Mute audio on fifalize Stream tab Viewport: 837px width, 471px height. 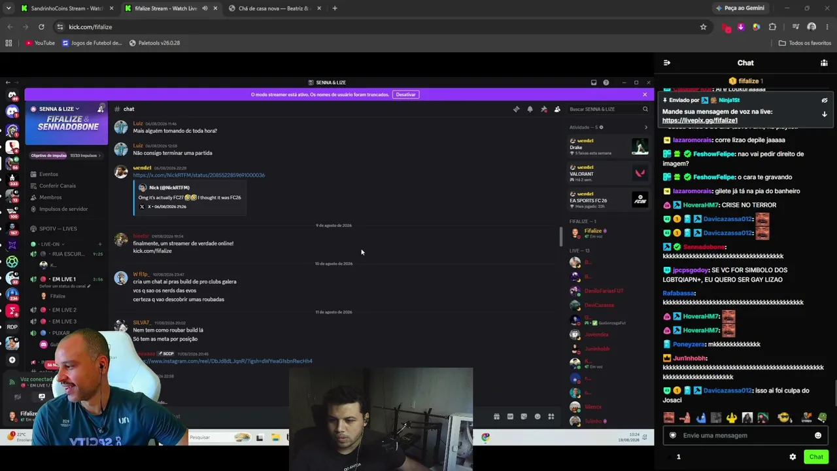(205, 9)
